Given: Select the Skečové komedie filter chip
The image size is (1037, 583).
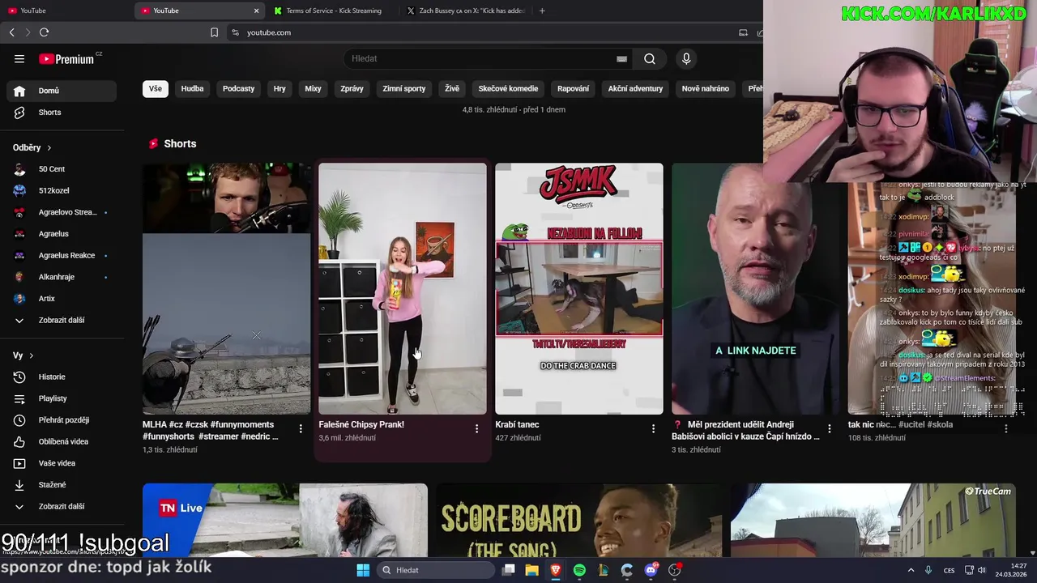Looking at the screenshot, I should point(508,88).
